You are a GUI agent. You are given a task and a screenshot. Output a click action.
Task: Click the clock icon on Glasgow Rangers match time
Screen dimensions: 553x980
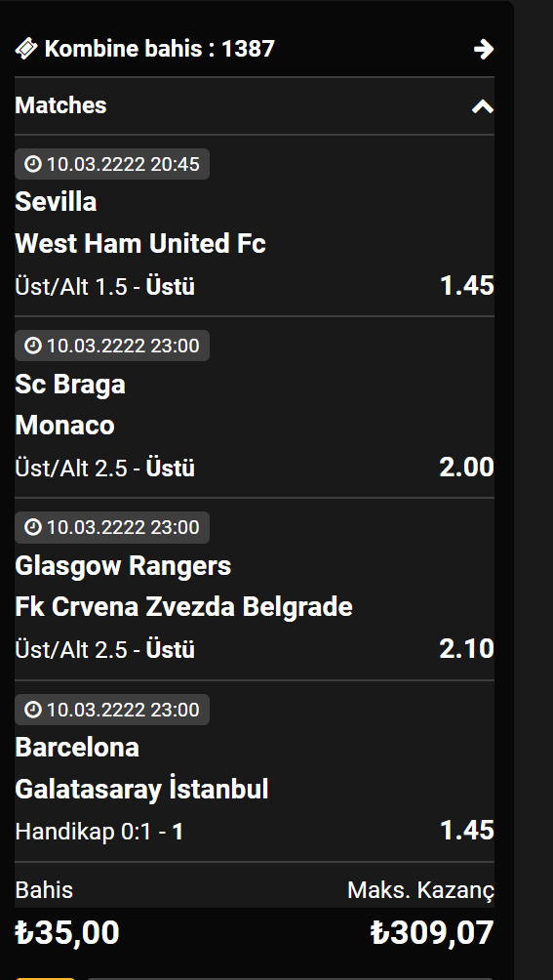[x=32, y=527]
